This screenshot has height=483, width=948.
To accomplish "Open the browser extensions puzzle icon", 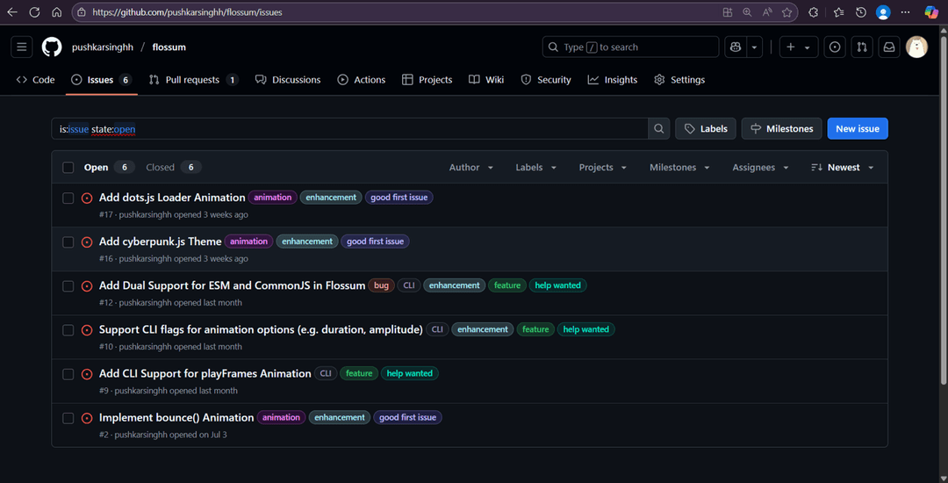I will click(x=813, y=12).
